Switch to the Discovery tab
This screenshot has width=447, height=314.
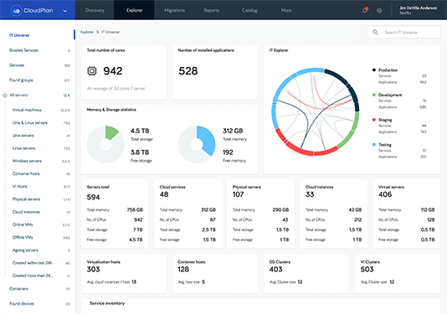coord(95,10)
